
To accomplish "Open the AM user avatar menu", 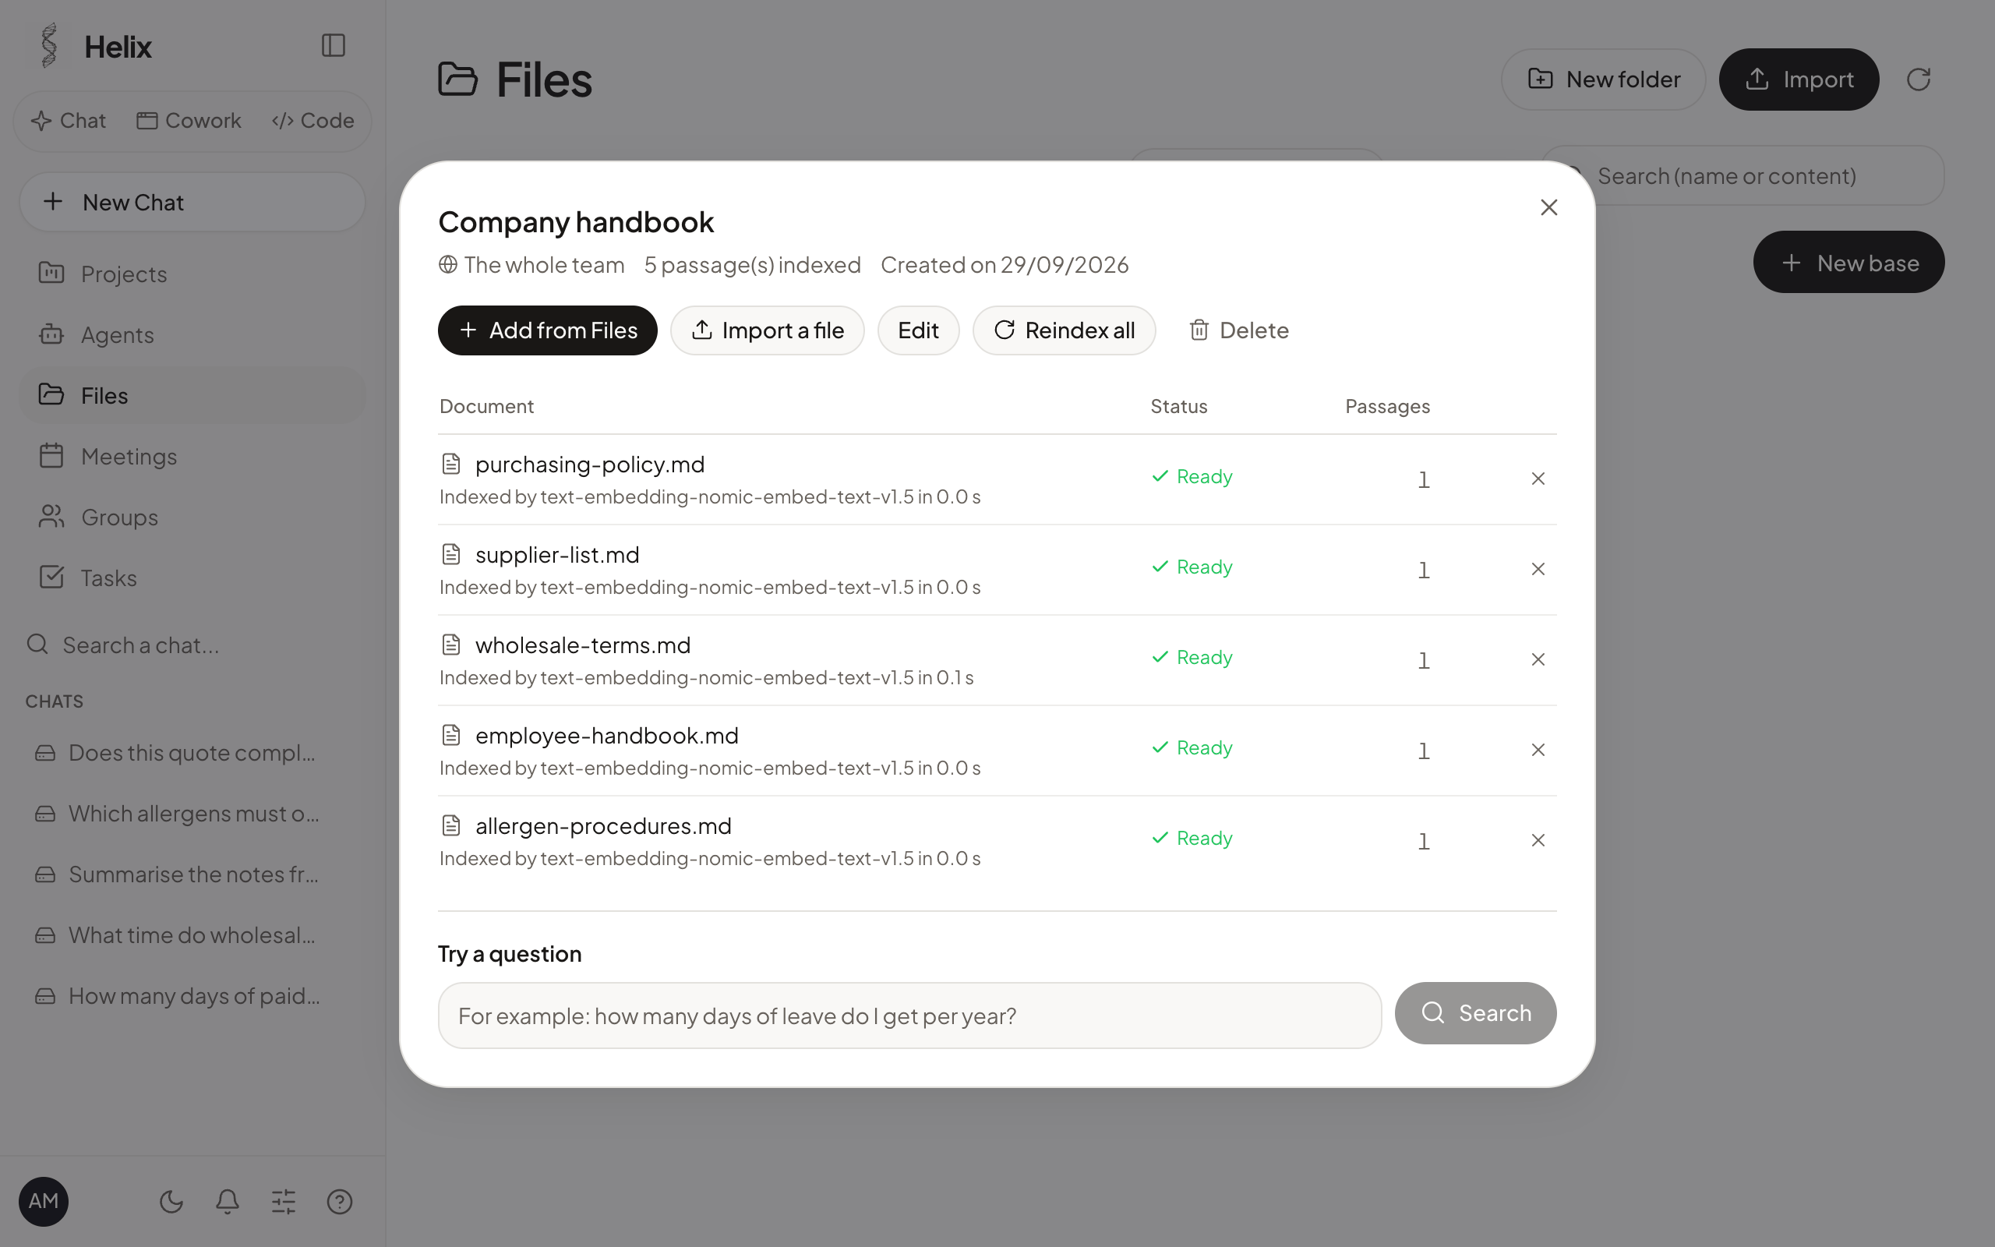I will tap(44, 1201).
